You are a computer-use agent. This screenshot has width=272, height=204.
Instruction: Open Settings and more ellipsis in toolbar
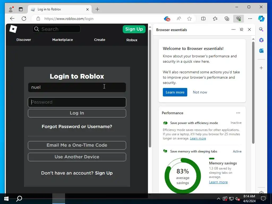[250, 19]
